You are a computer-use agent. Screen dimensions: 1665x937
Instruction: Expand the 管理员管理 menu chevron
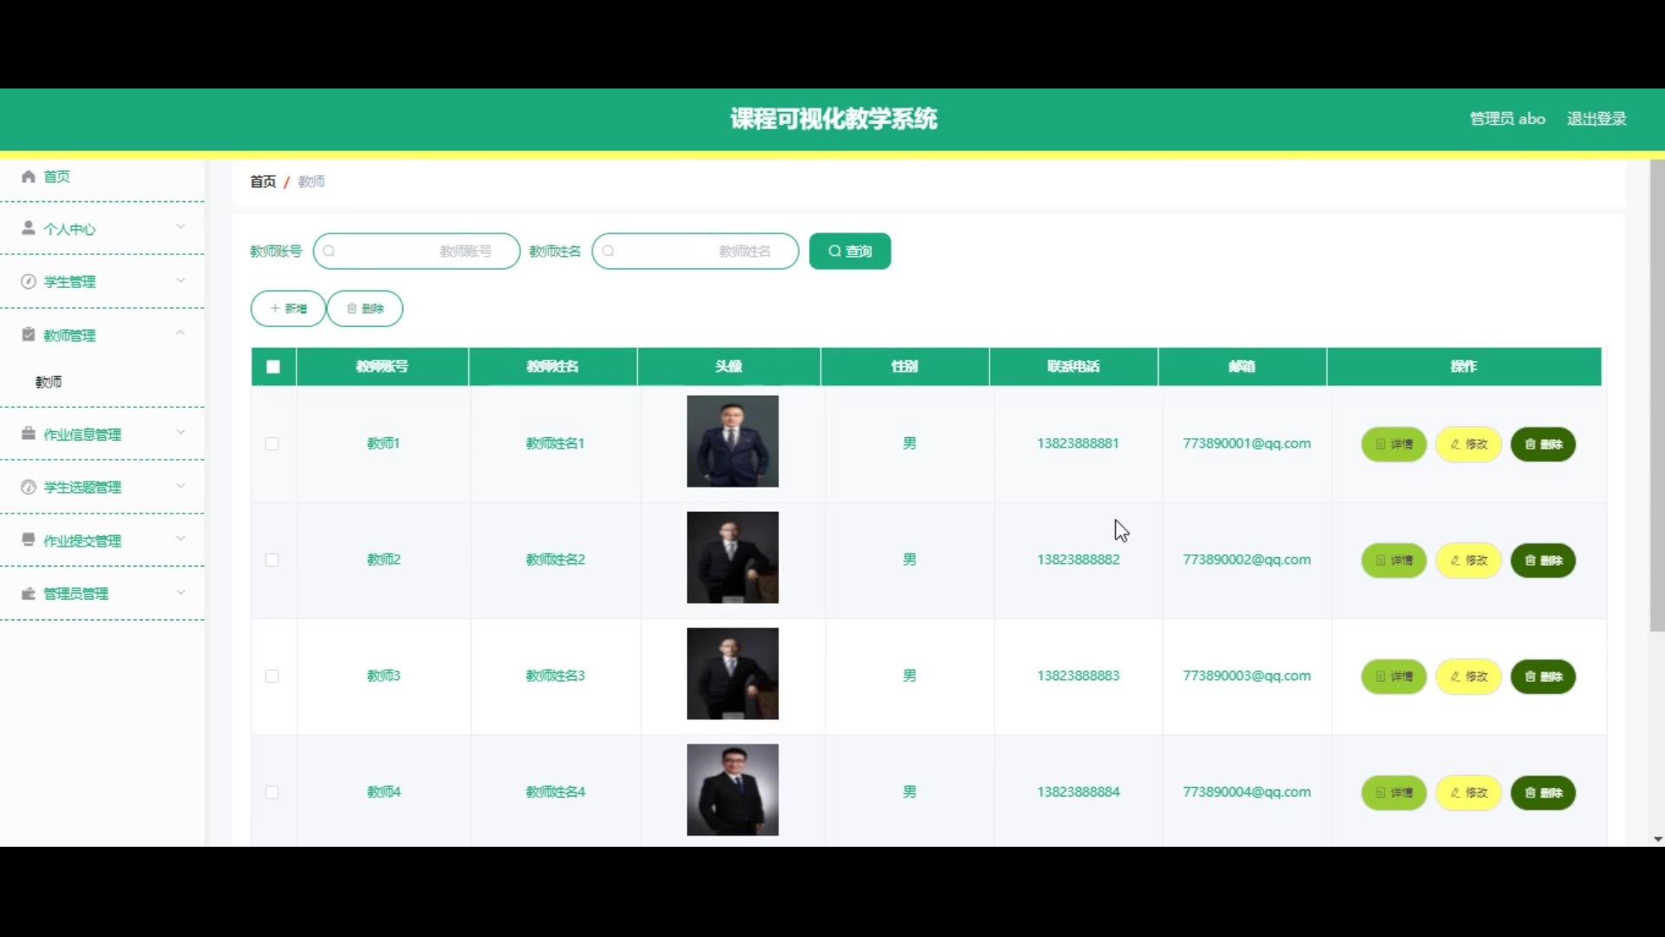click(180, 593)
